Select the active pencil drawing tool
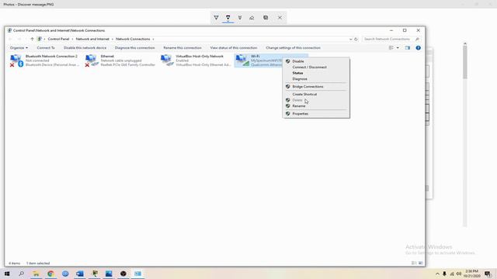Image resolution: width=497 pixels, height=279 pixels. point(228,17)
